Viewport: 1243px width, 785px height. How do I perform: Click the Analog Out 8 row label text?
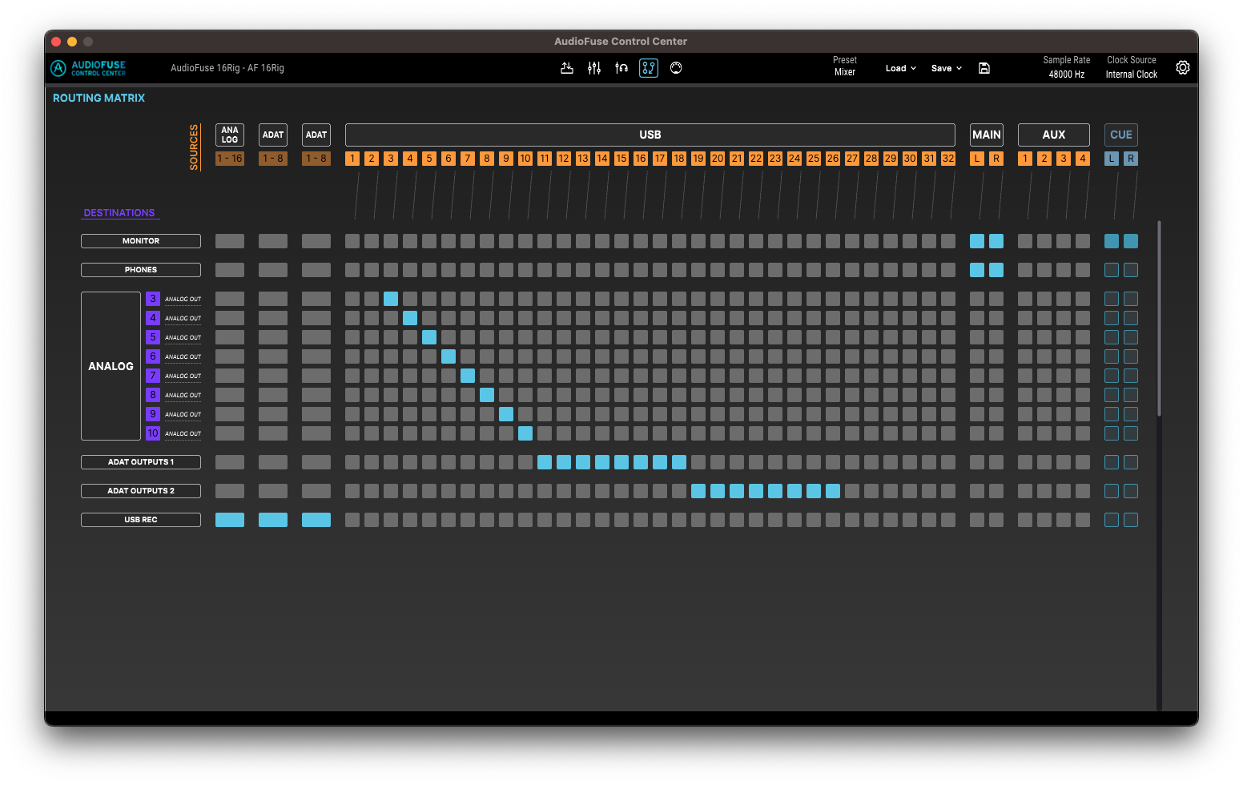[x=183, y=396]
